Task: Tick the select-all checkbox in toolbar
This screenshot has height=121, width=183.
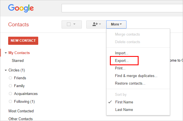Action: 69,24
